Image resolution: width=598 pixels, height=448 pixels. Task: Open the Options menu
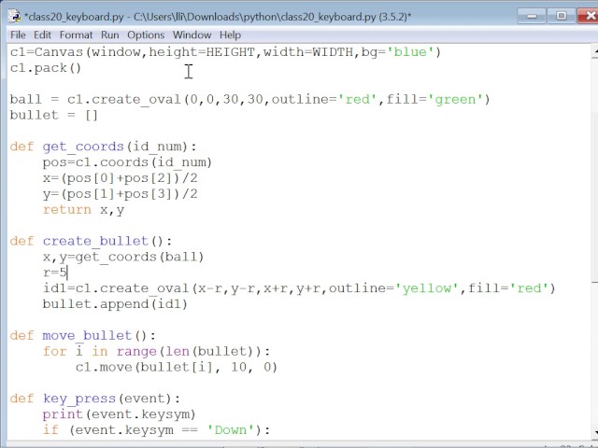click(x=146, y=35)
